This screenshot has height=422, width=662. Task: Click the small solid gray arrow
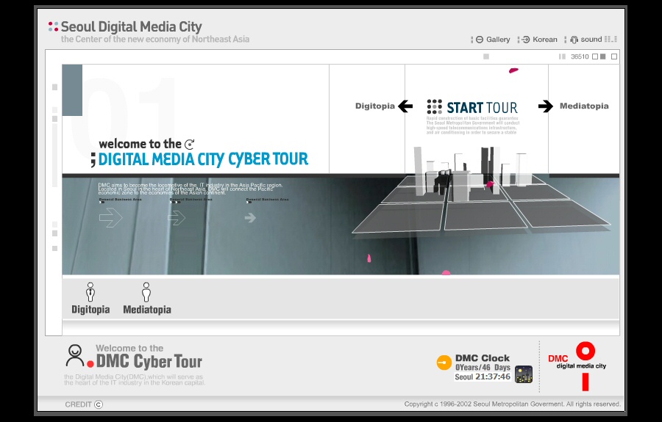[x=250, y=218]
